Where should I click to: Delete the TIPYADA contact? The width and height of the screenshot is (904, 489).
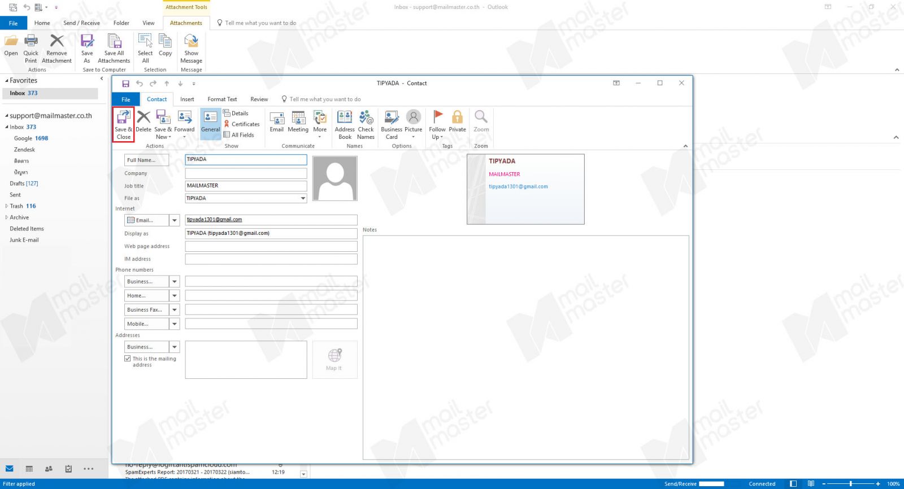pyautogui.click(x=144, y=122)
